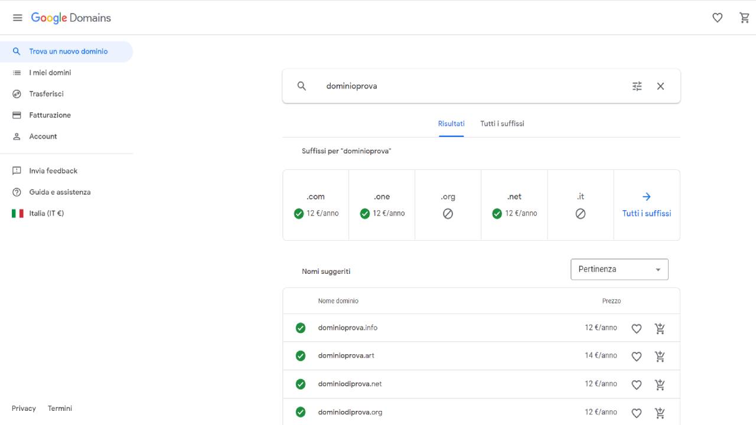This screenshot has height=425, width=756.
Task: Select the Risultati tab
Action: [451, 123]
